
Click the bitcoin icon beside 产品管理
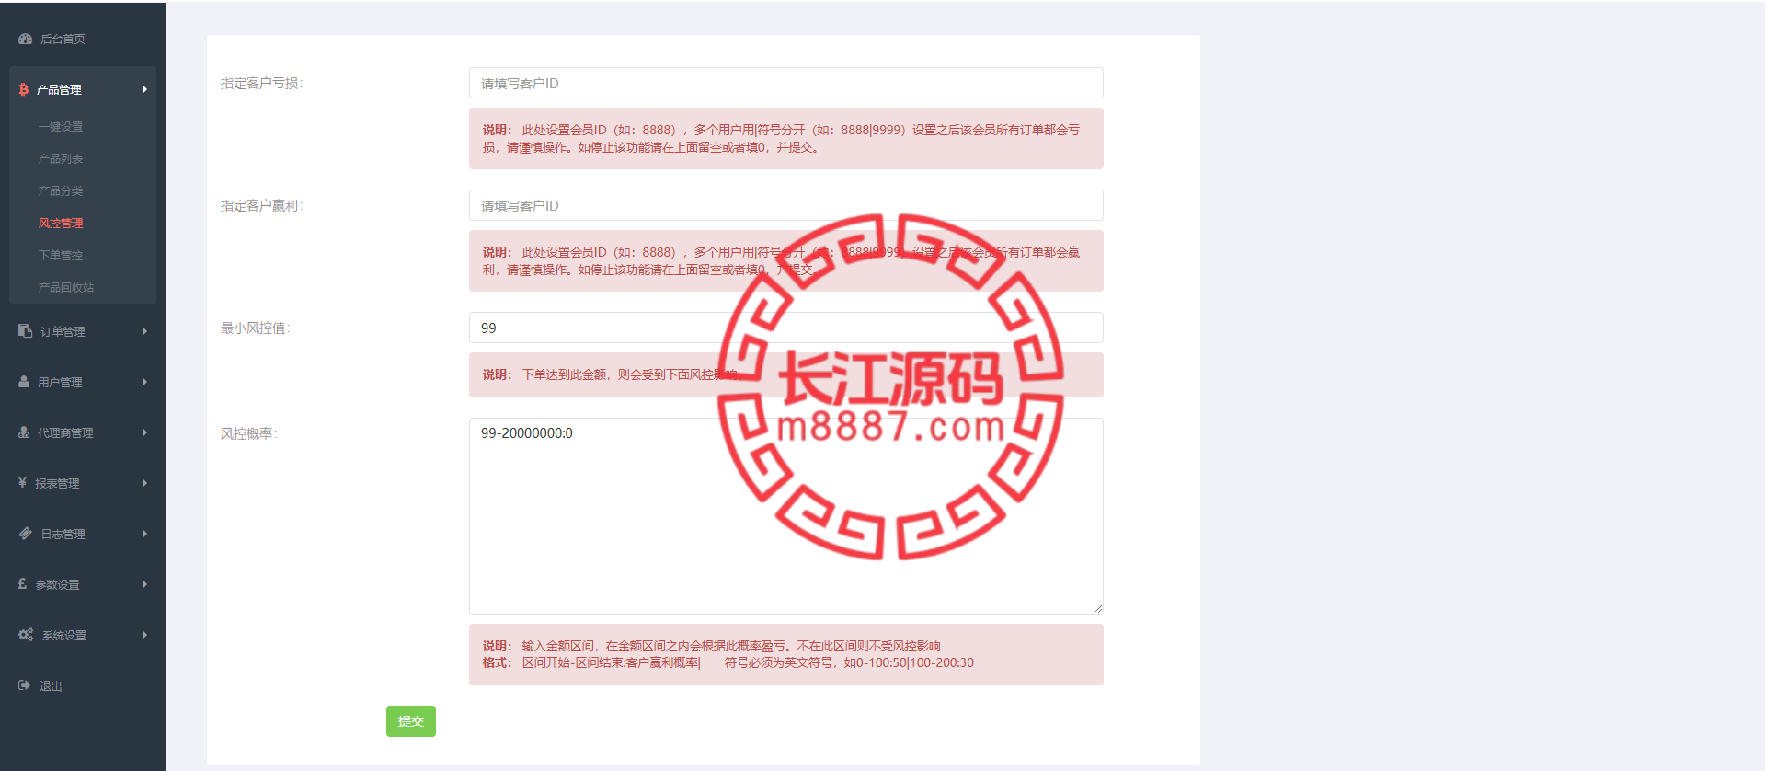[x=24, y=89]
